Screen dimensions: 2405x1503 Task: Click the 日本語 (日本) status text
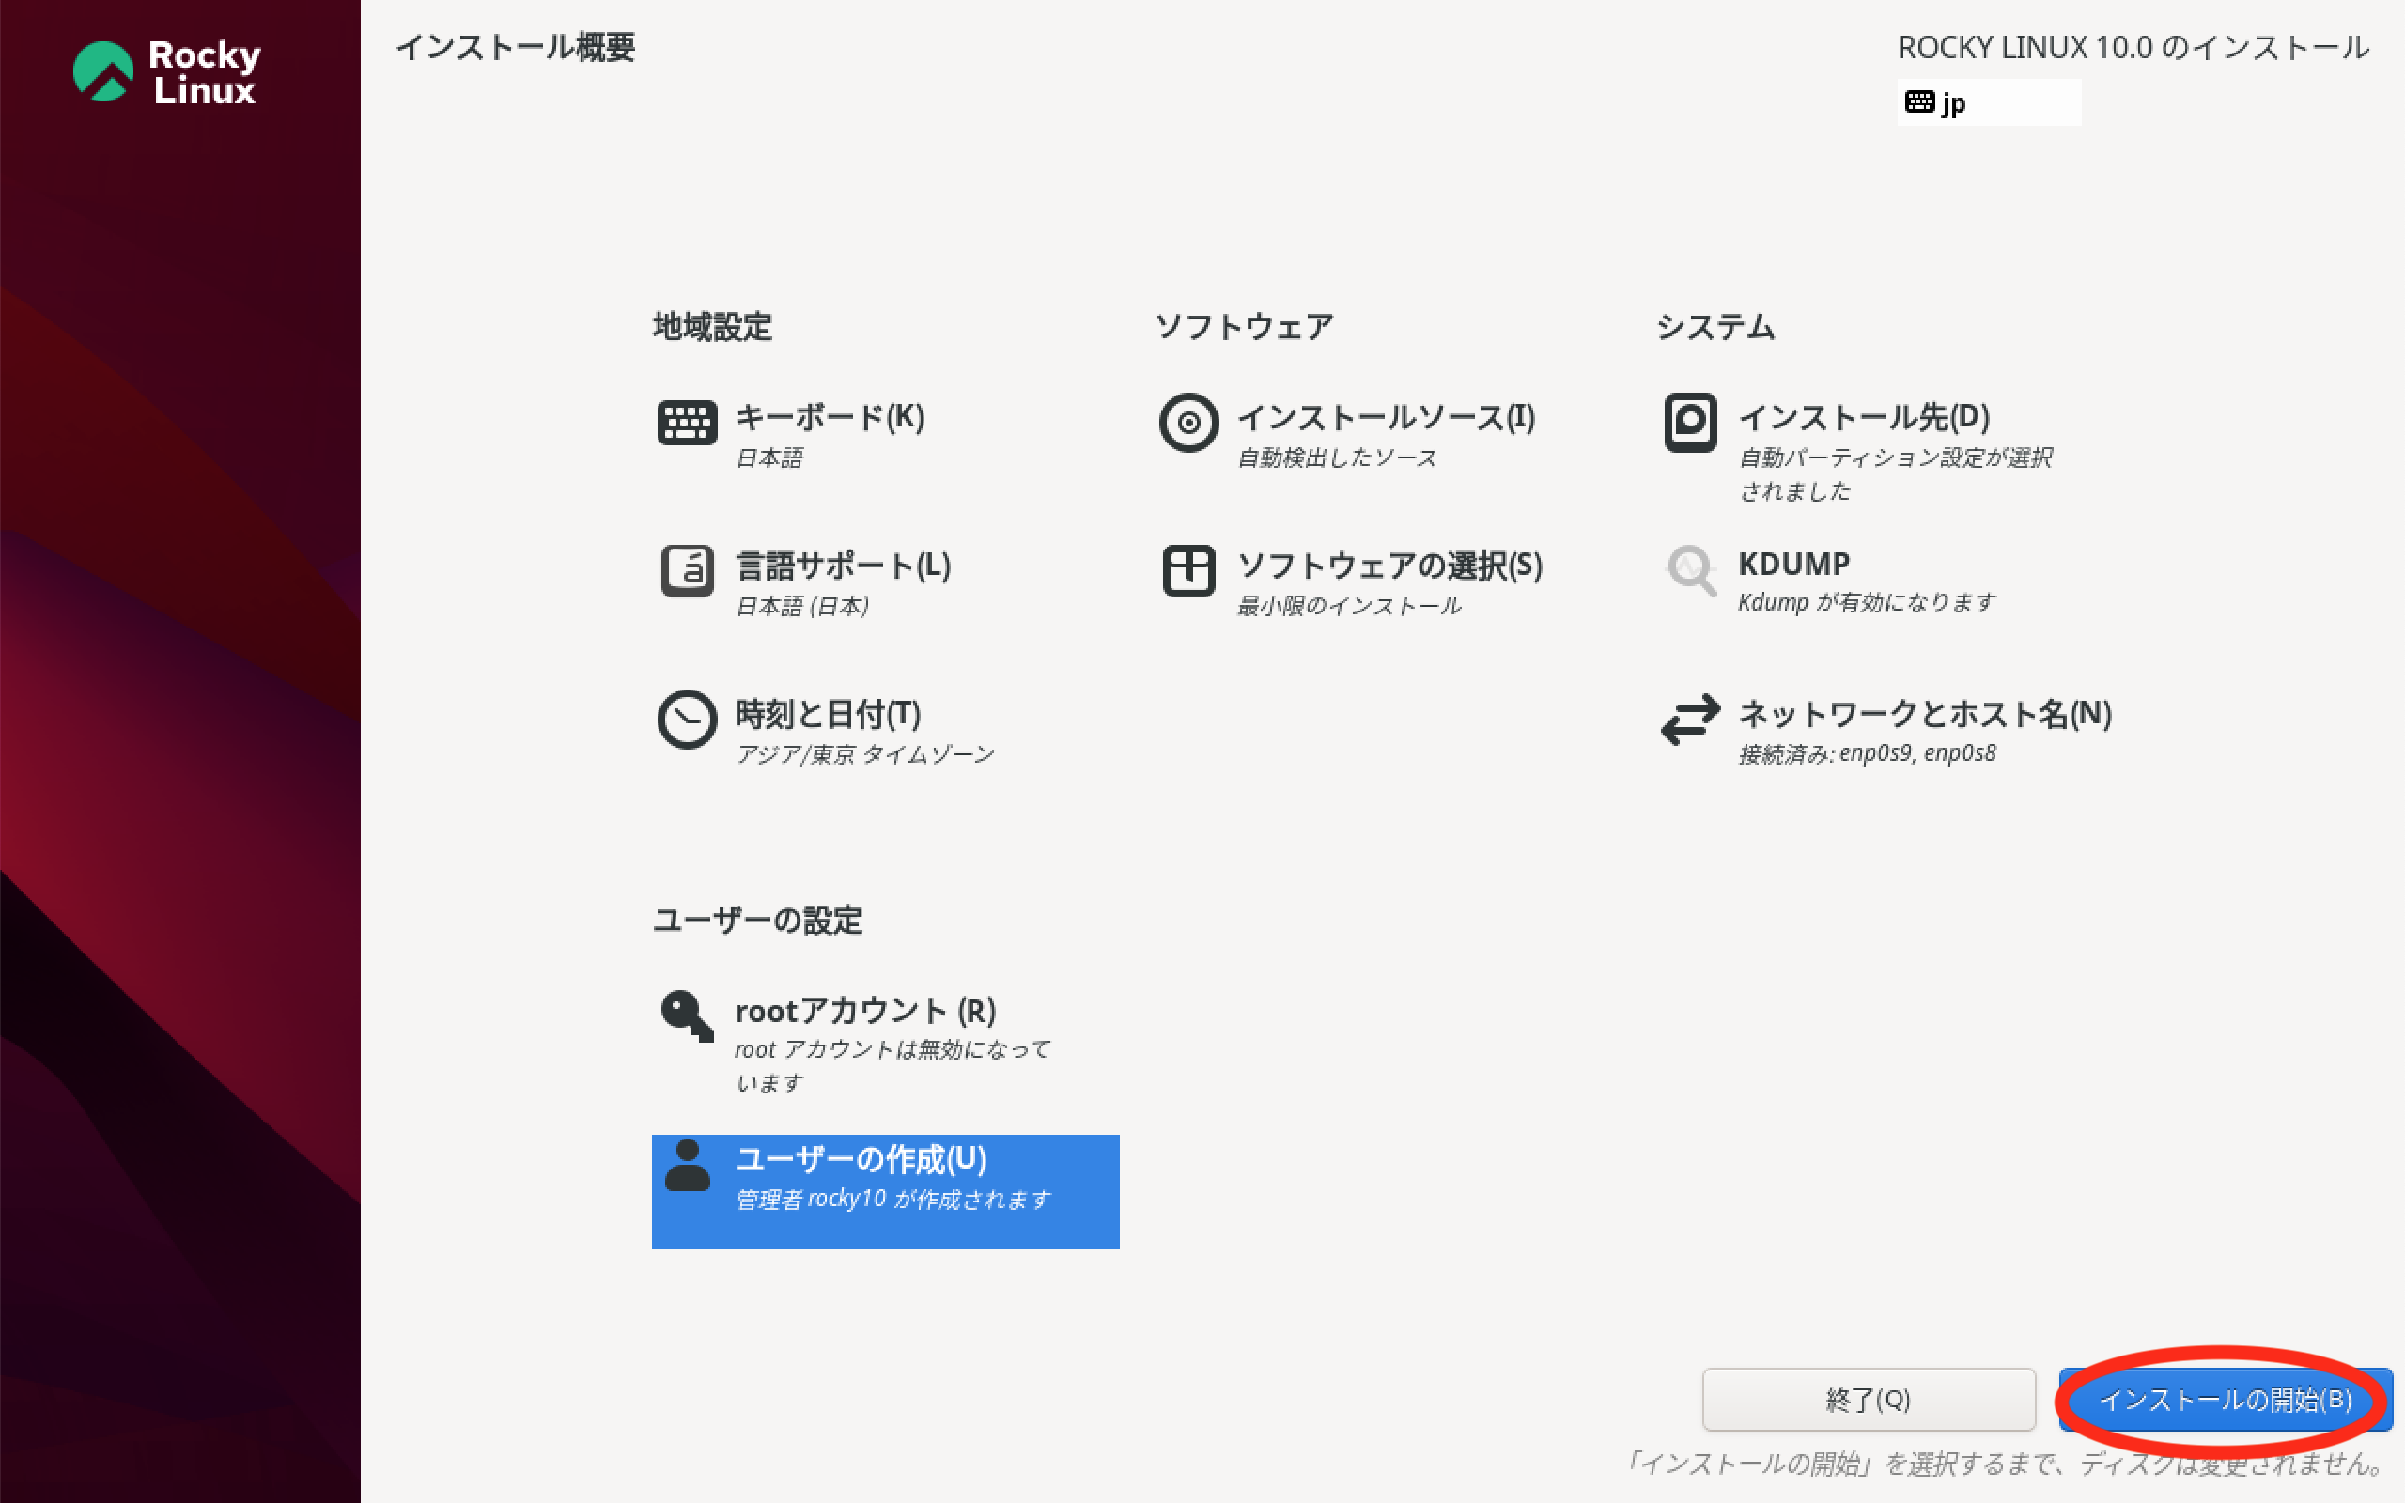[803, 605]
